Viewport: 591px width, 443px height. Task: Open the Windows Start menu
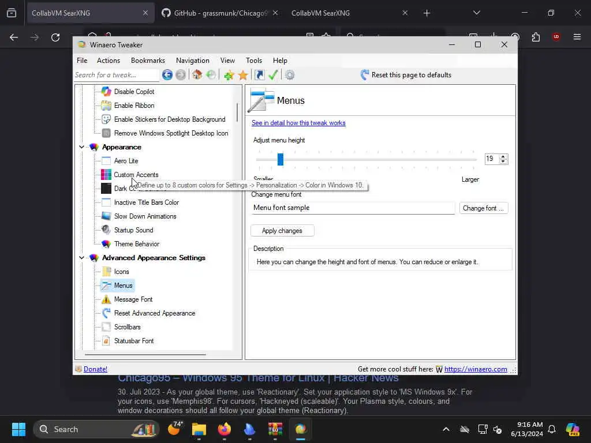18,429
